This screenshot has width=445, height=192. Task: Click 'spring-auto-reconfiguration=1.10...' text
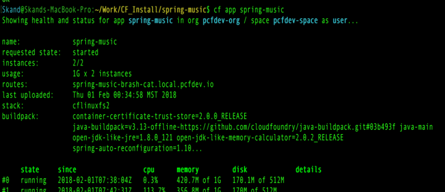138,148
